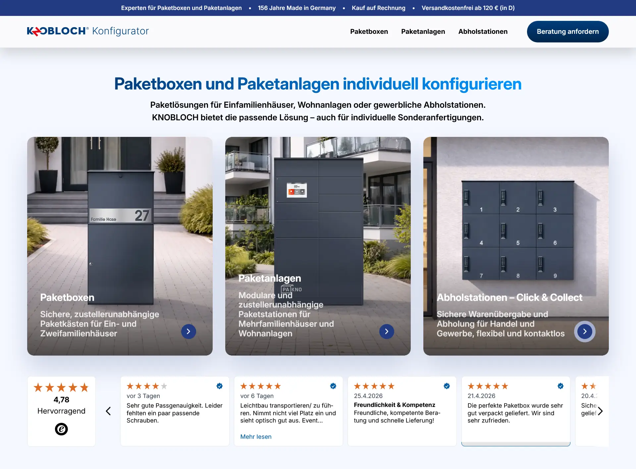Click the arrow icon on the Paketboxen card
This screenshot has height=469, width=636.
tap(188, 331)
